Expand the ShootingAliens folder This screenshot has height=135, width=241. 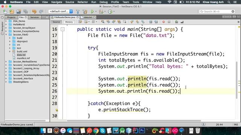pyautogui.click(x=6, y=82)
